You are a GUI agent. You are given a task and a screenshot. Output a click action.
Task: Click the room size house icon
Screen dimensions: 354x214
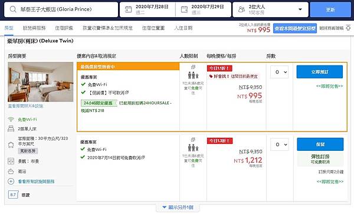11,144
